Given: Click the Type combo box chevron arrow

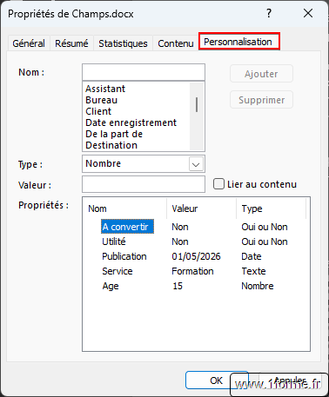Looking at the screenshot, I should [196, 164].
